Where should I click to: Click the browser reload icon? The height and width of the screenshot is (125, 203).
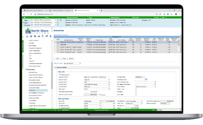point(31,14)
